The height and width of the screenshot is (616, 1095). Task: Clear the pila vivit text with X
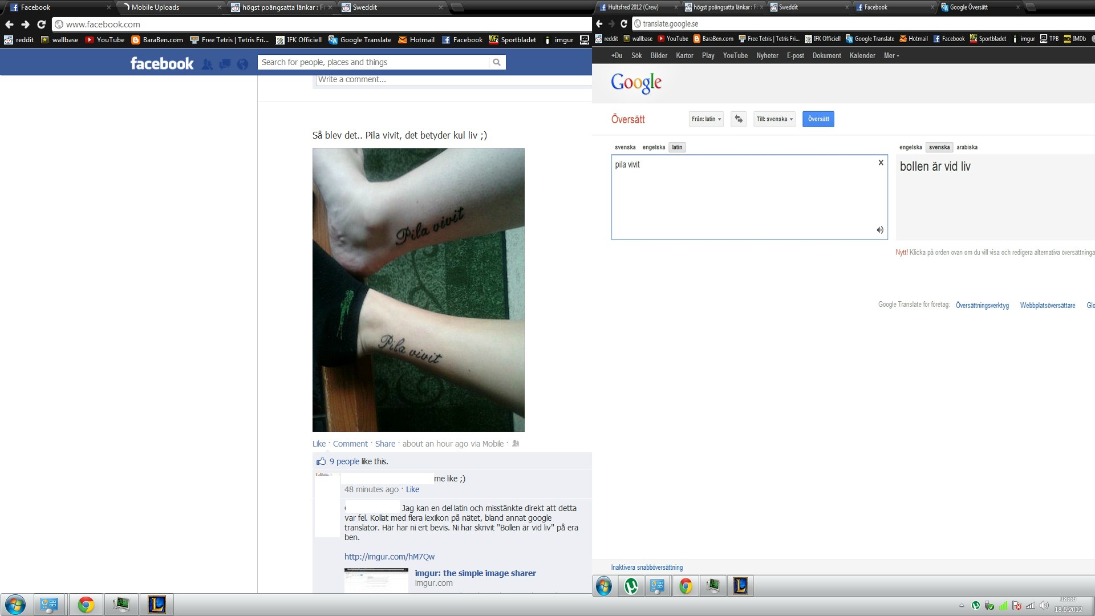pos(881,163)
